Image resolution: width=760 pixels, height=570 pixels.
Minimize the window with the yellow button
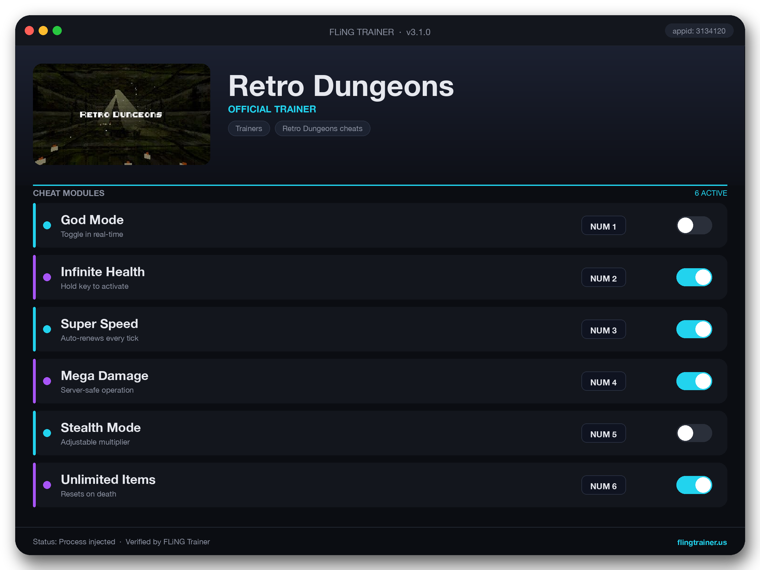[43, 31]
